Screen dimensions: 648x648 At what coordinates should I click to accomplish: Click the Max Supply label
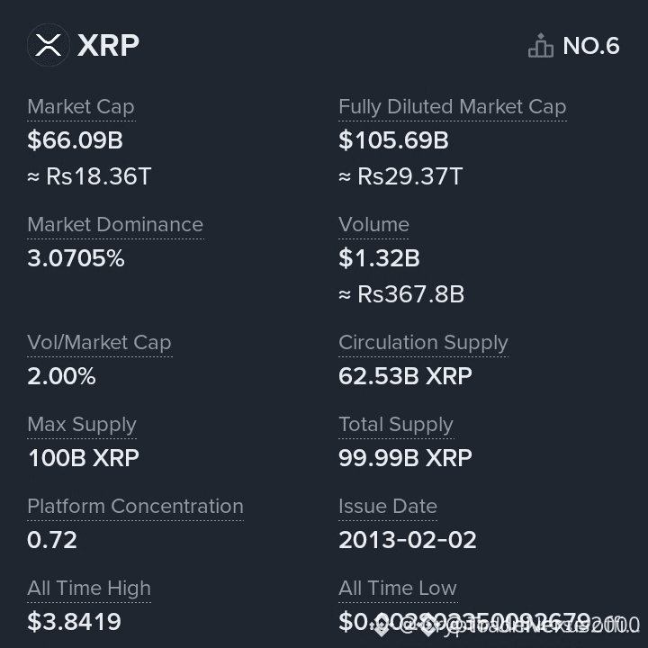point(82,425)
